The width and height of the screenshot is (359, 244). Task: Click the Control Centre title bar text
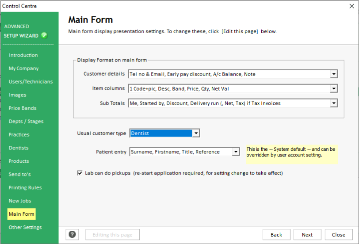pyautogui.click(x=19, y=6)
